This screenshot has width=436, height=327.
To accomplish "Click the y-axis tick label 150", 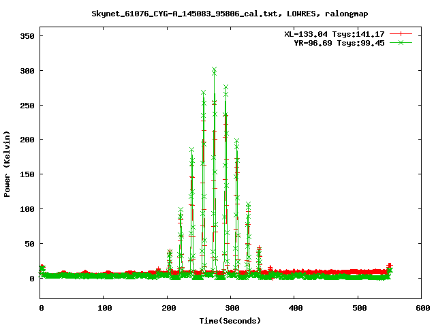I will pyautogui.click(x=27, y=174).
